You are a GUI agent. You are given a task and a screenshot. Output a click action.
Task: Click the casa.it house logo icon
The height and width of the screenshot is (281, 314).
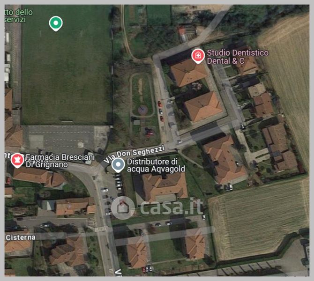tap(123, 207)
